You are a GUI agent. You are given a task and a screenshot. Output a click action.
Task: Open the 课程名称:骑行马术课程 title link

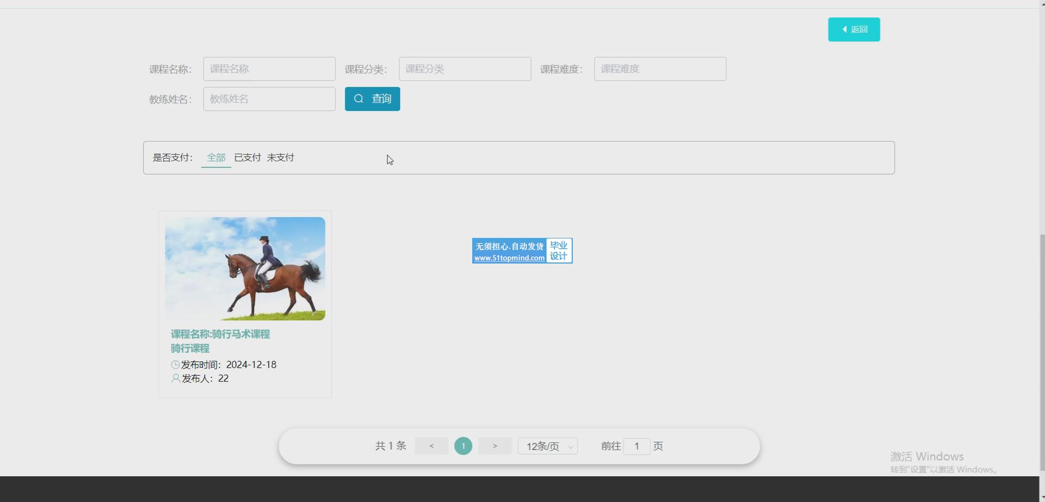(x=220, y=334)
